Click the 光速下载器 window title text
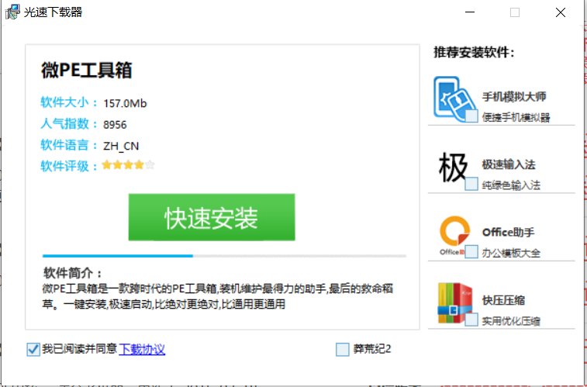 (54, 12)
